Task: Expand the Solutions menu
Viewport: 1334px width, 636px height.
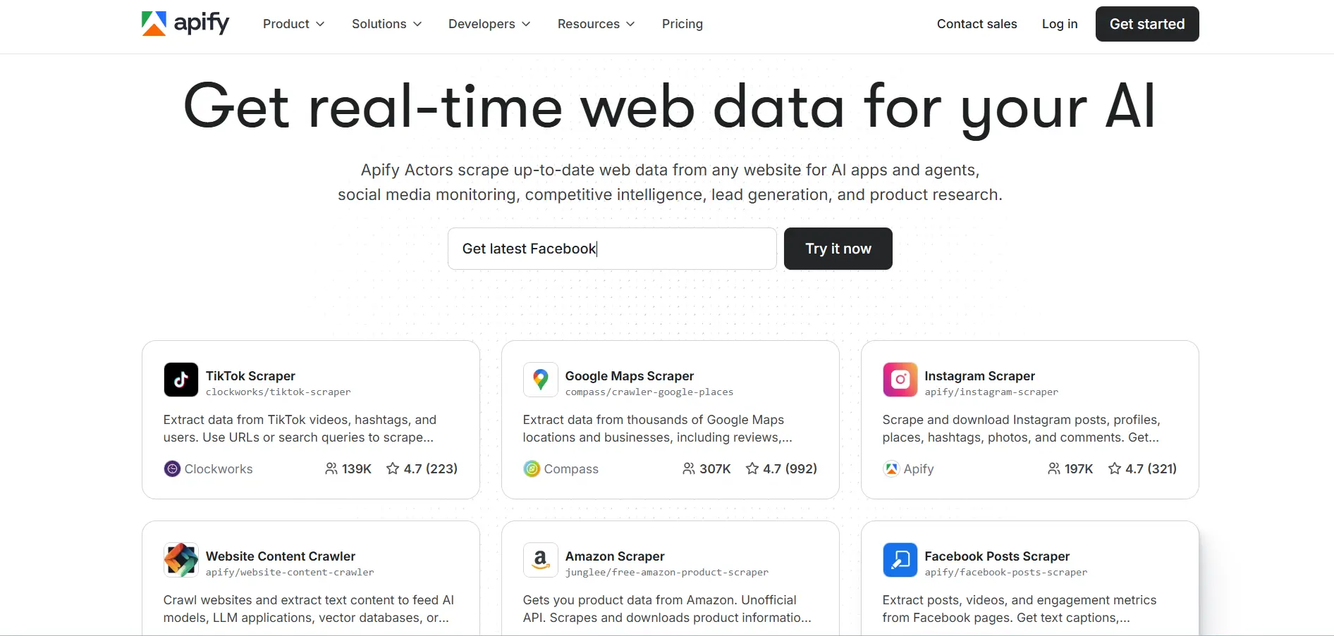Action: [x=386, y=23]
